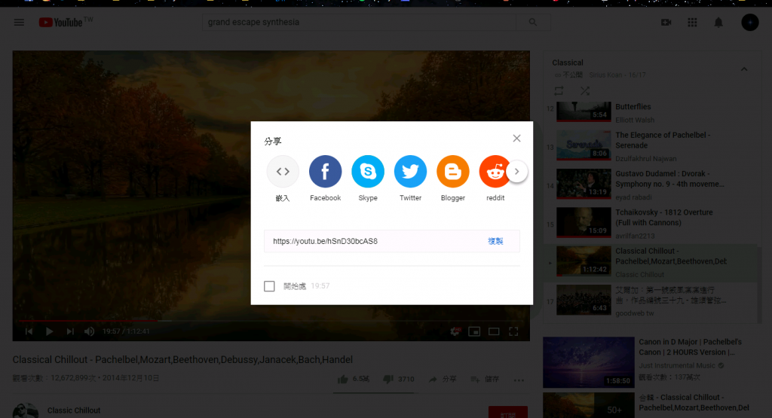Open the YouTube apps grid
Viewport: 772px width, 418px height.
click(x=692, y=22)
